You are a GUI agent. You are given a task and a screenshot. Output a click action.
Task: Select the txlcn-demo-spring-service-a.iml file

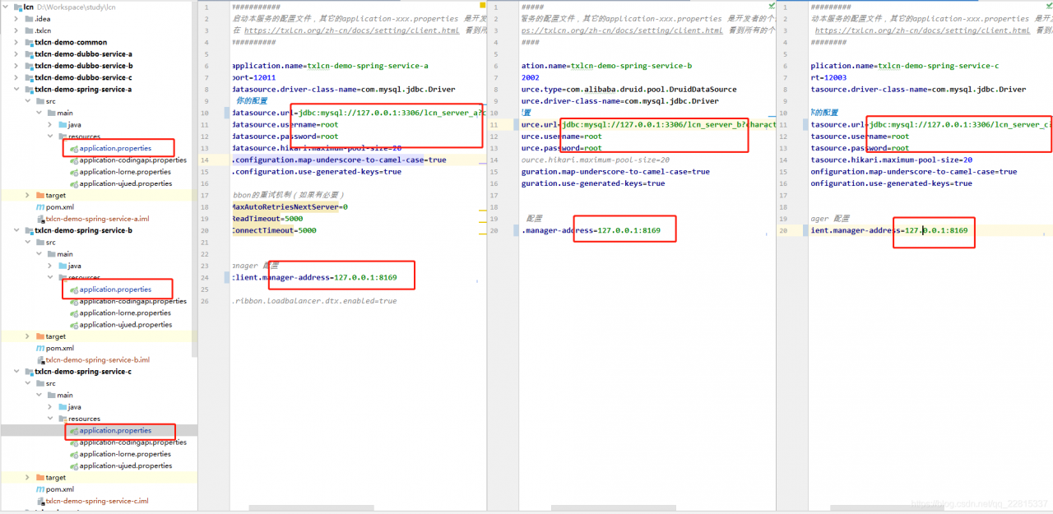coord(97,219)
